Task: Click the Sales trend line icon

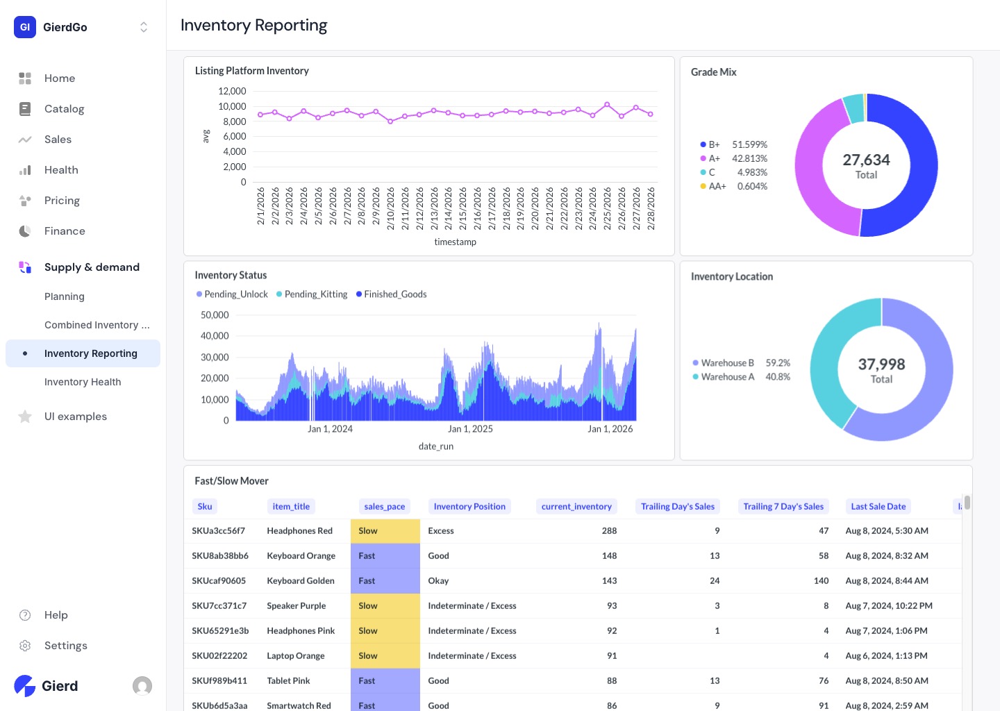Action: tap(25, 140)
